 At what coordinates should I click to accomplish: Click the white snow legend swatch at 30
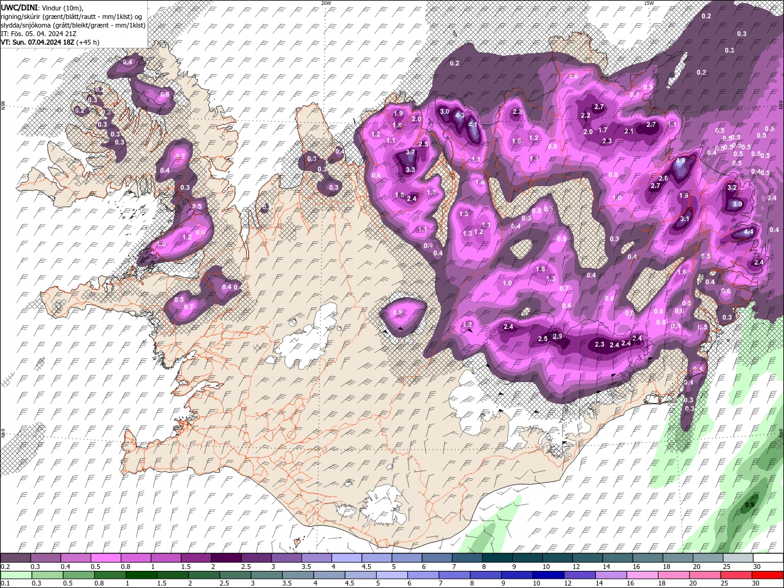pyautogui.click(x=768, y=558)
